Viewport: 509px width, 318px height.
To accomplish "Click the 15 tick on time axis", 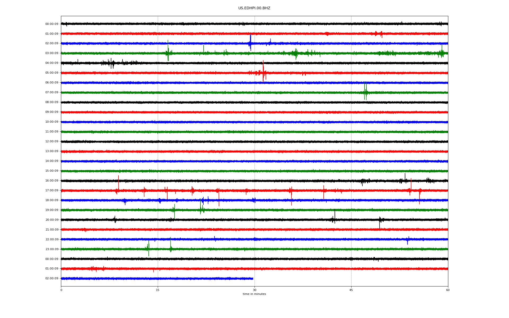I will click(158, 290).
